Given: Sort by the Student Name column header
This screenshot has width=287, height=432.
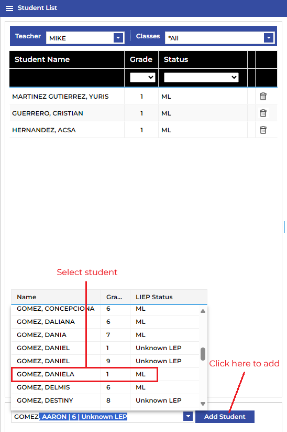Looking at the screenshot, I should (42, 59).
